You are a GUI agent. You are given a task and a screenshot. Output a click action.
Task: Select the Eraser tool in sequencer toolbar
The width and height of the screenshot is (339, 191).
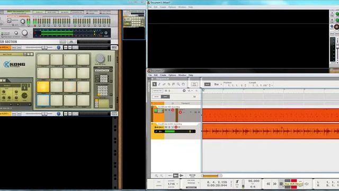coord(164,84)
